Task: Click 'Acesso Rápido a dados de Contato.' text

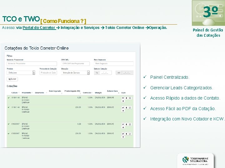Action: coord(185,98)
